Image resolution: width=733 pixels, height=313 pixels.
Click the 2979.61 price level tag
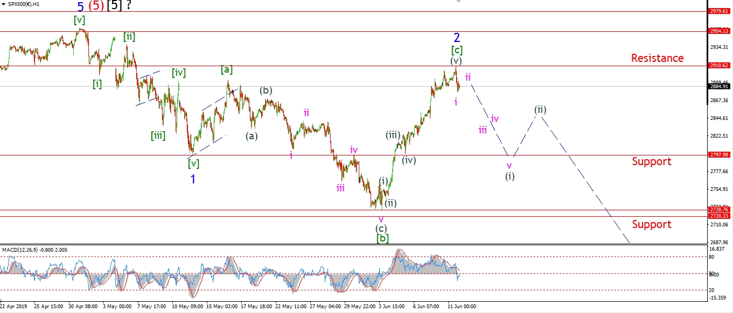click(x=720, y=11)
